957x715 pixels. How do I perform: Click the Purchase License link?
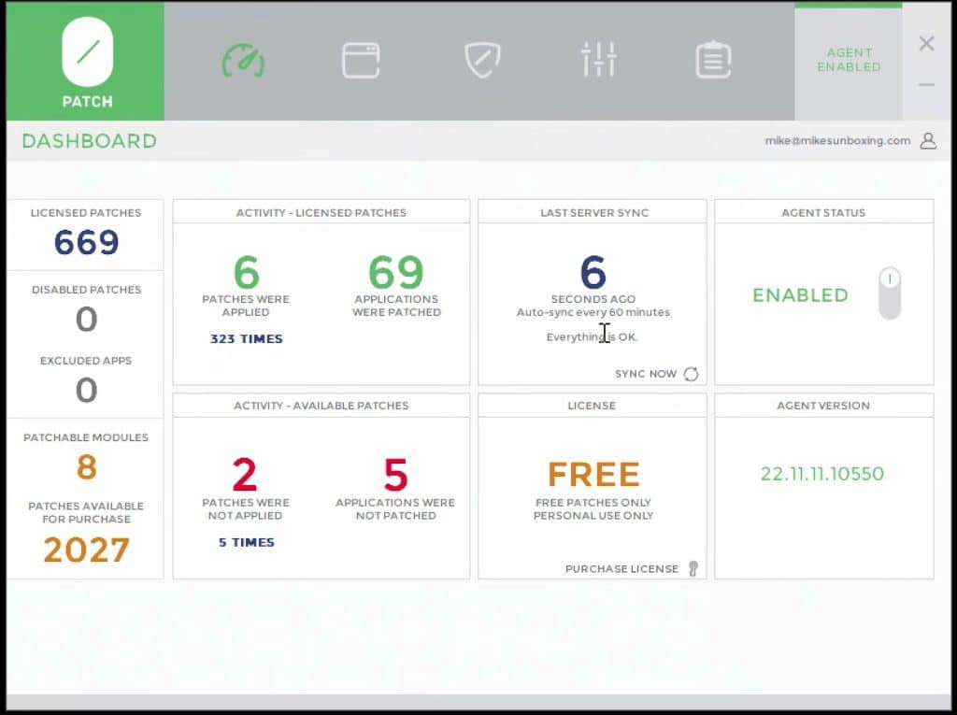pyautogui.click(x=621, y=568)
